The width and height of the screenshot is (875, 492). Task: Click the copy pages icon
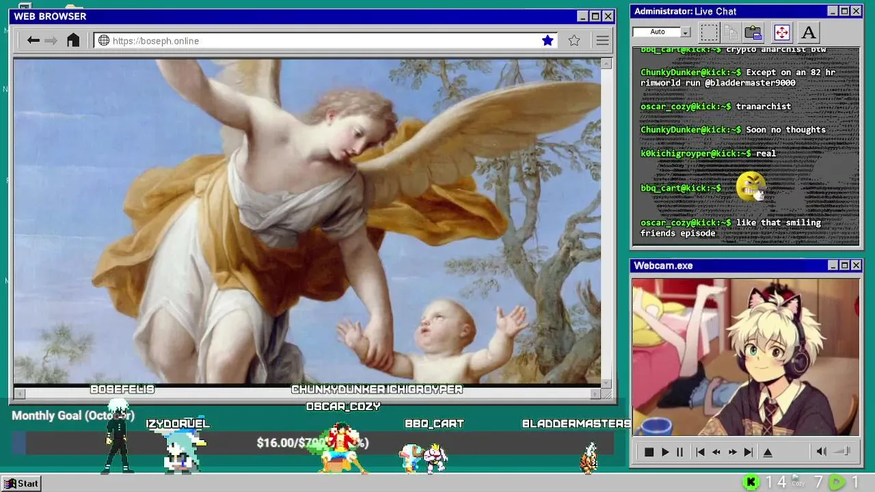point(730,32)
